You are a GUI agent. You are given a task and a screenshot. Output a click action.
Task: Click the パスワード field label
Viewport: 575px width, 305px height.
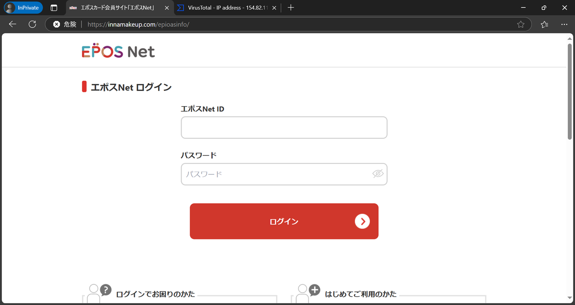point(198,155)
